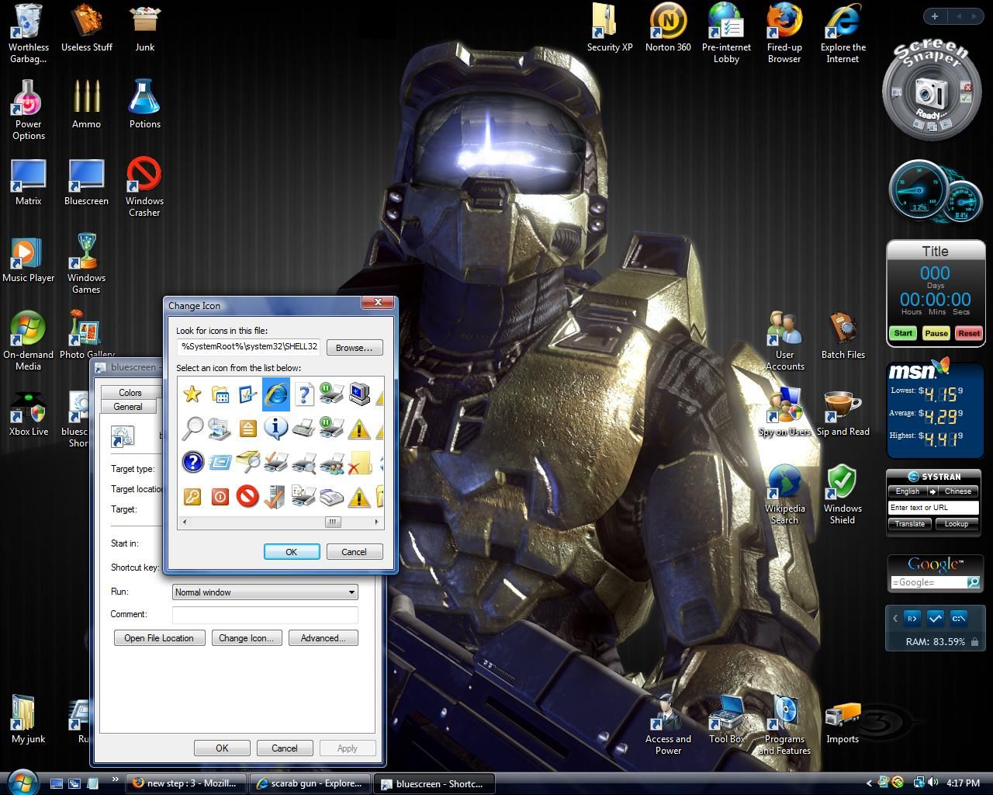
Task: Pick the blue circle question mark icon
Action: coord(192,462)
